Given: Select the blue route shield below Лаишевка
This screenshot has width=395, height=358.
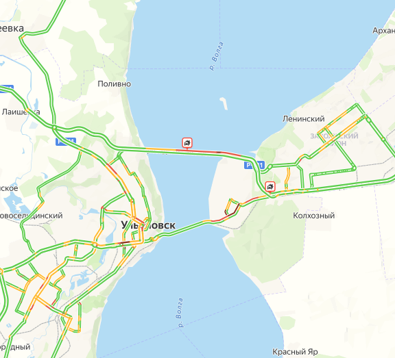Looking at the screenshot, I should coord(66,142).
